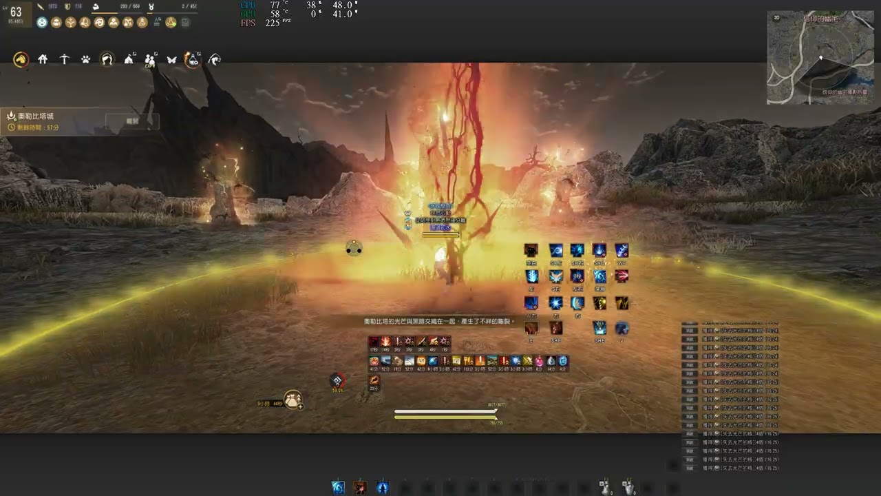The height and width of the screenshot is (496, 881).
Task: Click the teal circular buff icon under level
Action: 42,22
